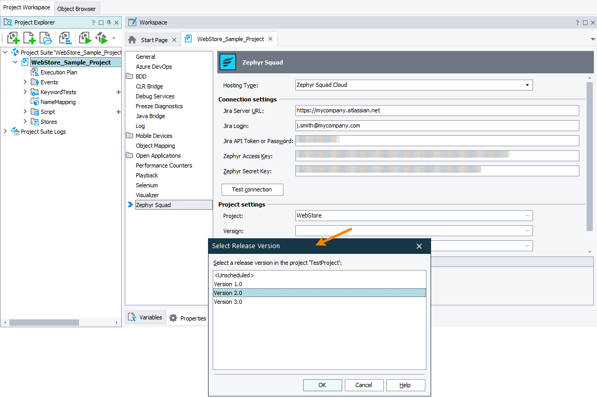Open the Hosting Type dropdown

click(528, 85)
